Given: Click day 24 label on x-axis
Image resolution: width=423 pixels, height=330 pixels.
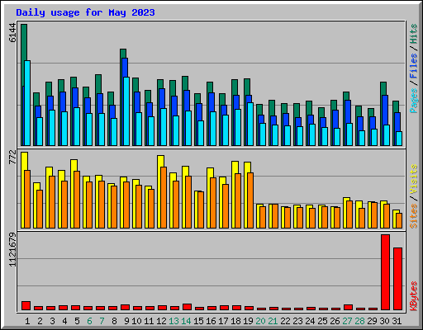Looking at the screenshot, I should point(310,321).
